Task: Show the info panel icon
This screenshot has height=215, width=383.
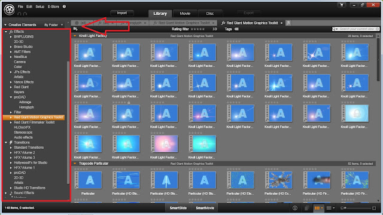Action: click(295, 208)
